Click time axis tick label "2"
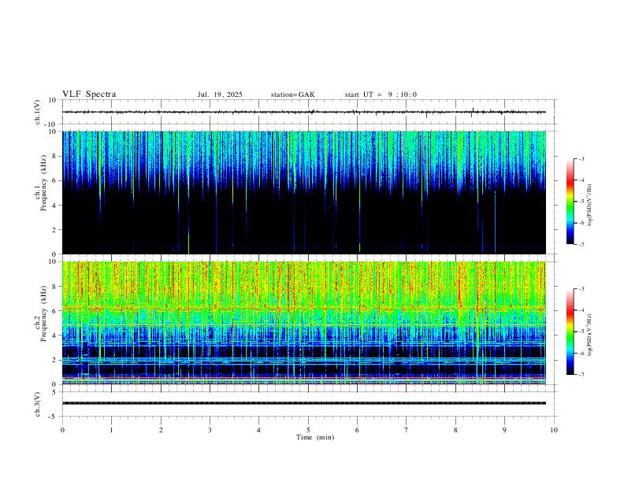This screenshot has width=624, height=482. [x=161, y=430]
